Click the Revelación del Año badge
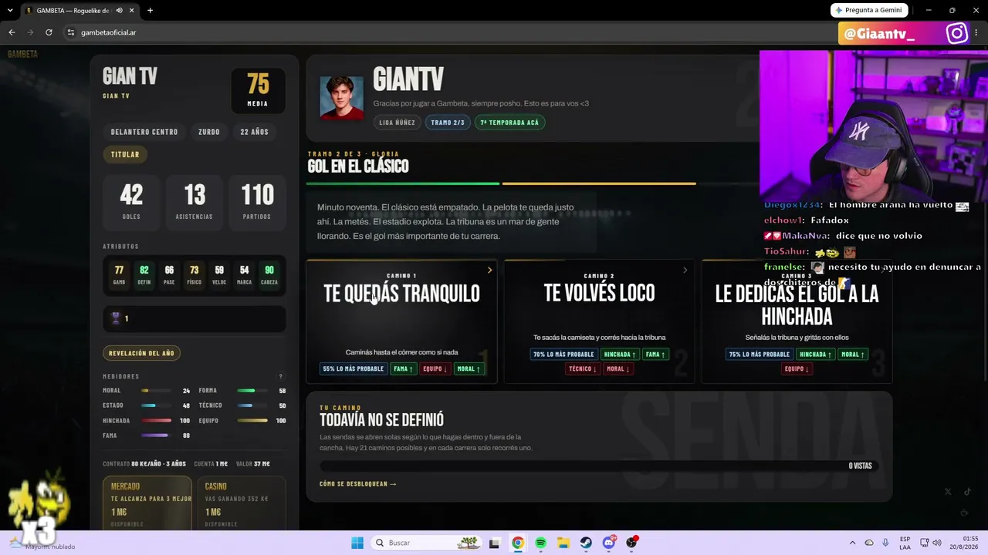This screenshot has width=988, height=555. click(141, 353)
